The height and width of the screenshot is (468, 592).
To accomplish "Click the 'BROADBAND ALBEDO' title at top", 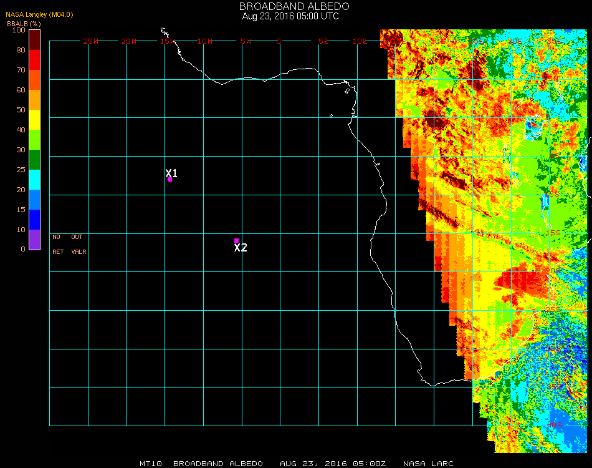I will coord(294,6).
